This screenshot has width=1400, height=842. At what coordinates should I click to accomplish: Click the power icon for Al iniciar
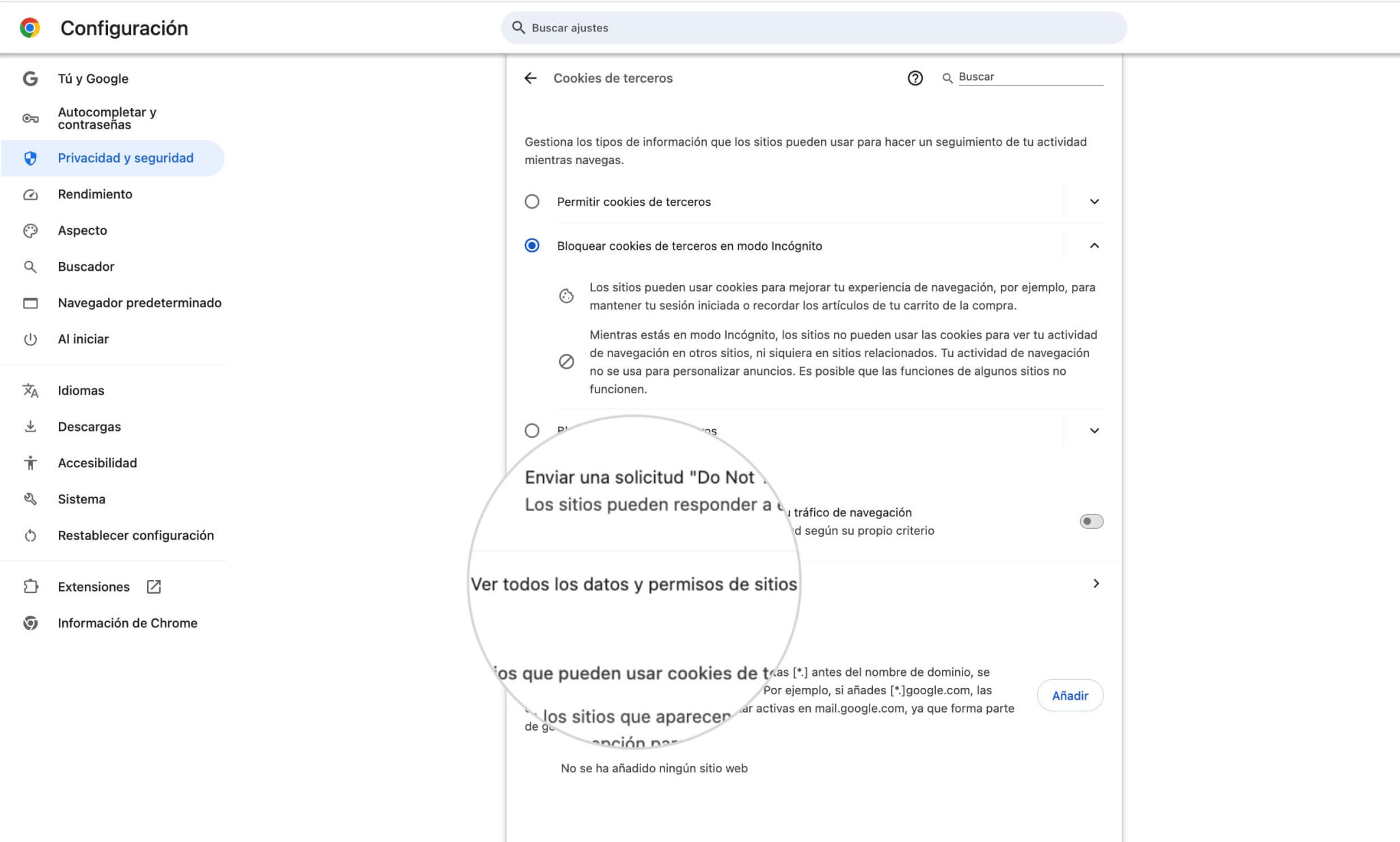tap(30, 339)
